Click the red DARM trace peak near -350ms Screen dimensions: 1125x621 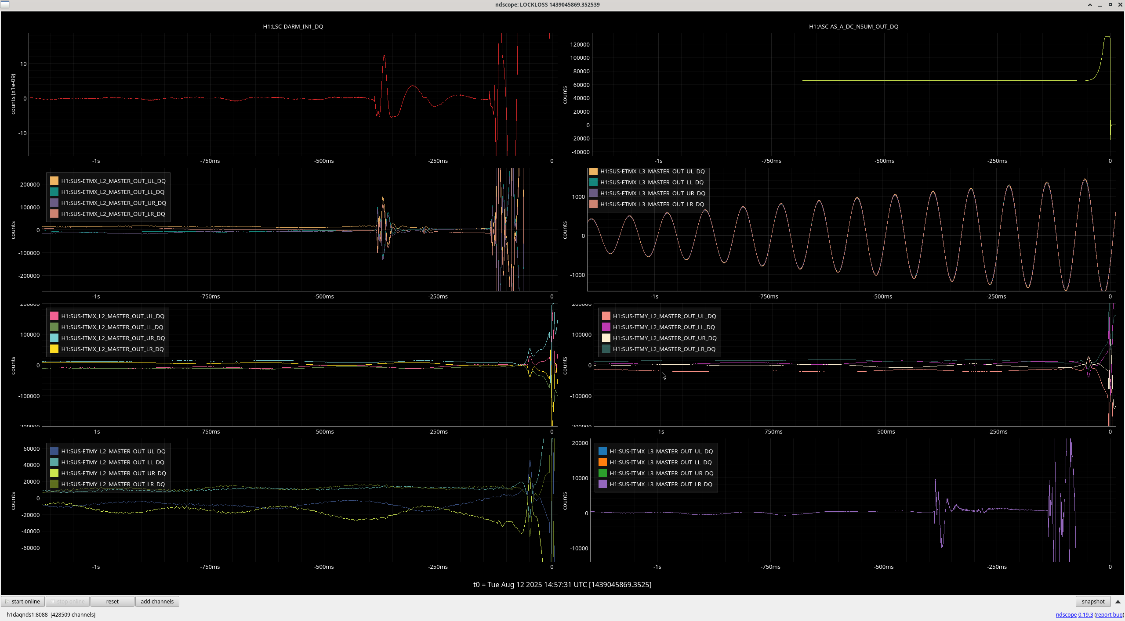(x=384, y=56)
